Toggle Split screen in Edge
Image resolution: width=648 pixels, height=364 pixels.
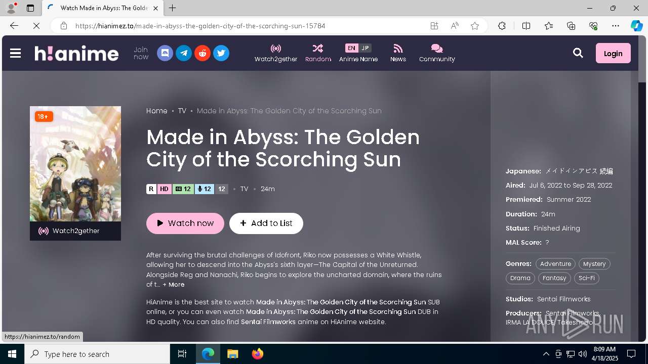click(x=526, y=26)
